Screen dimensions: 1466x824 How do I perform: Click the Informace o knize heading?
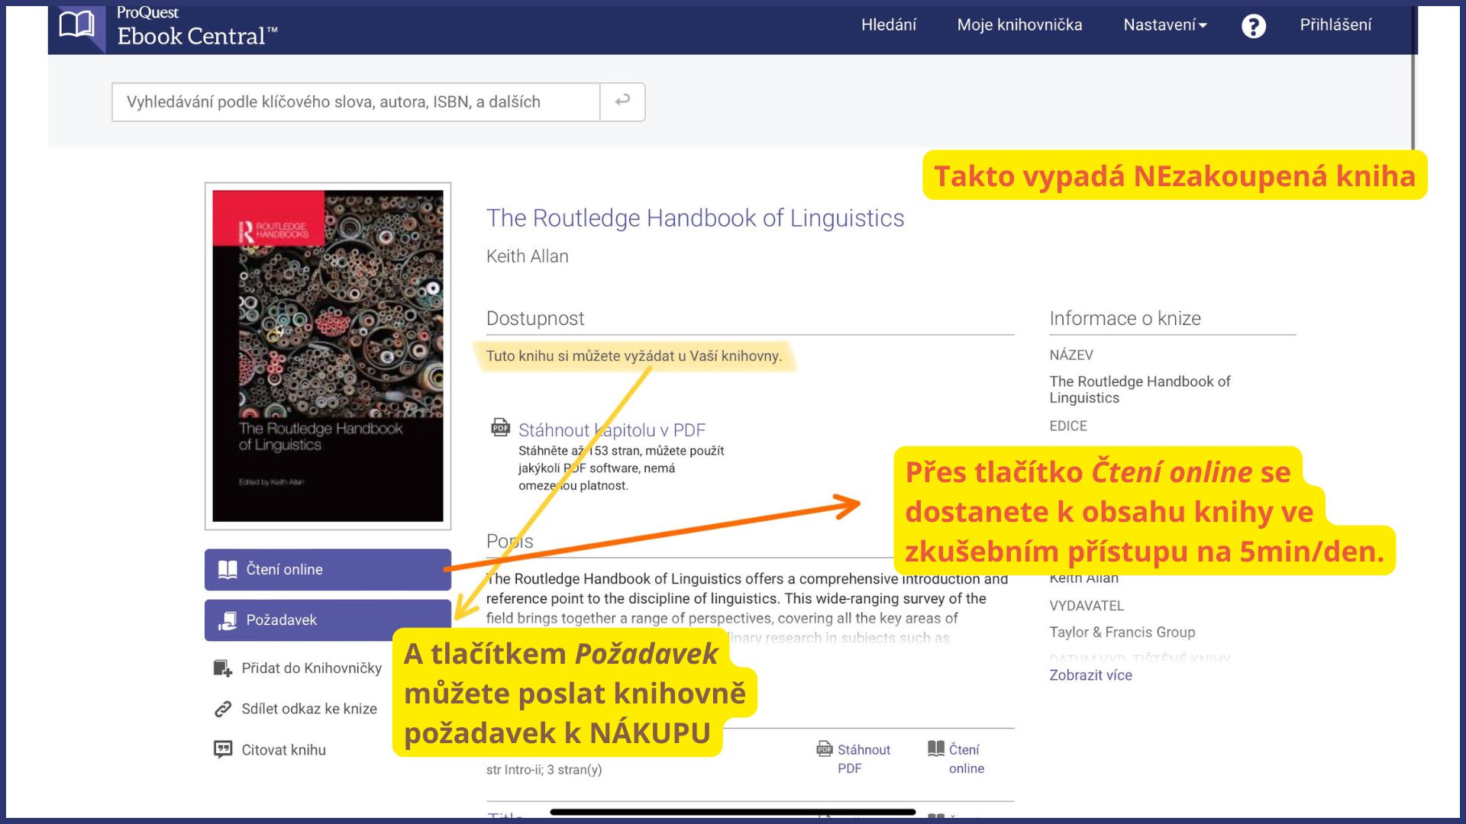point(1125,319)
